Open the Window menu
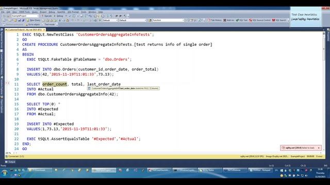 tap(92, 12)
